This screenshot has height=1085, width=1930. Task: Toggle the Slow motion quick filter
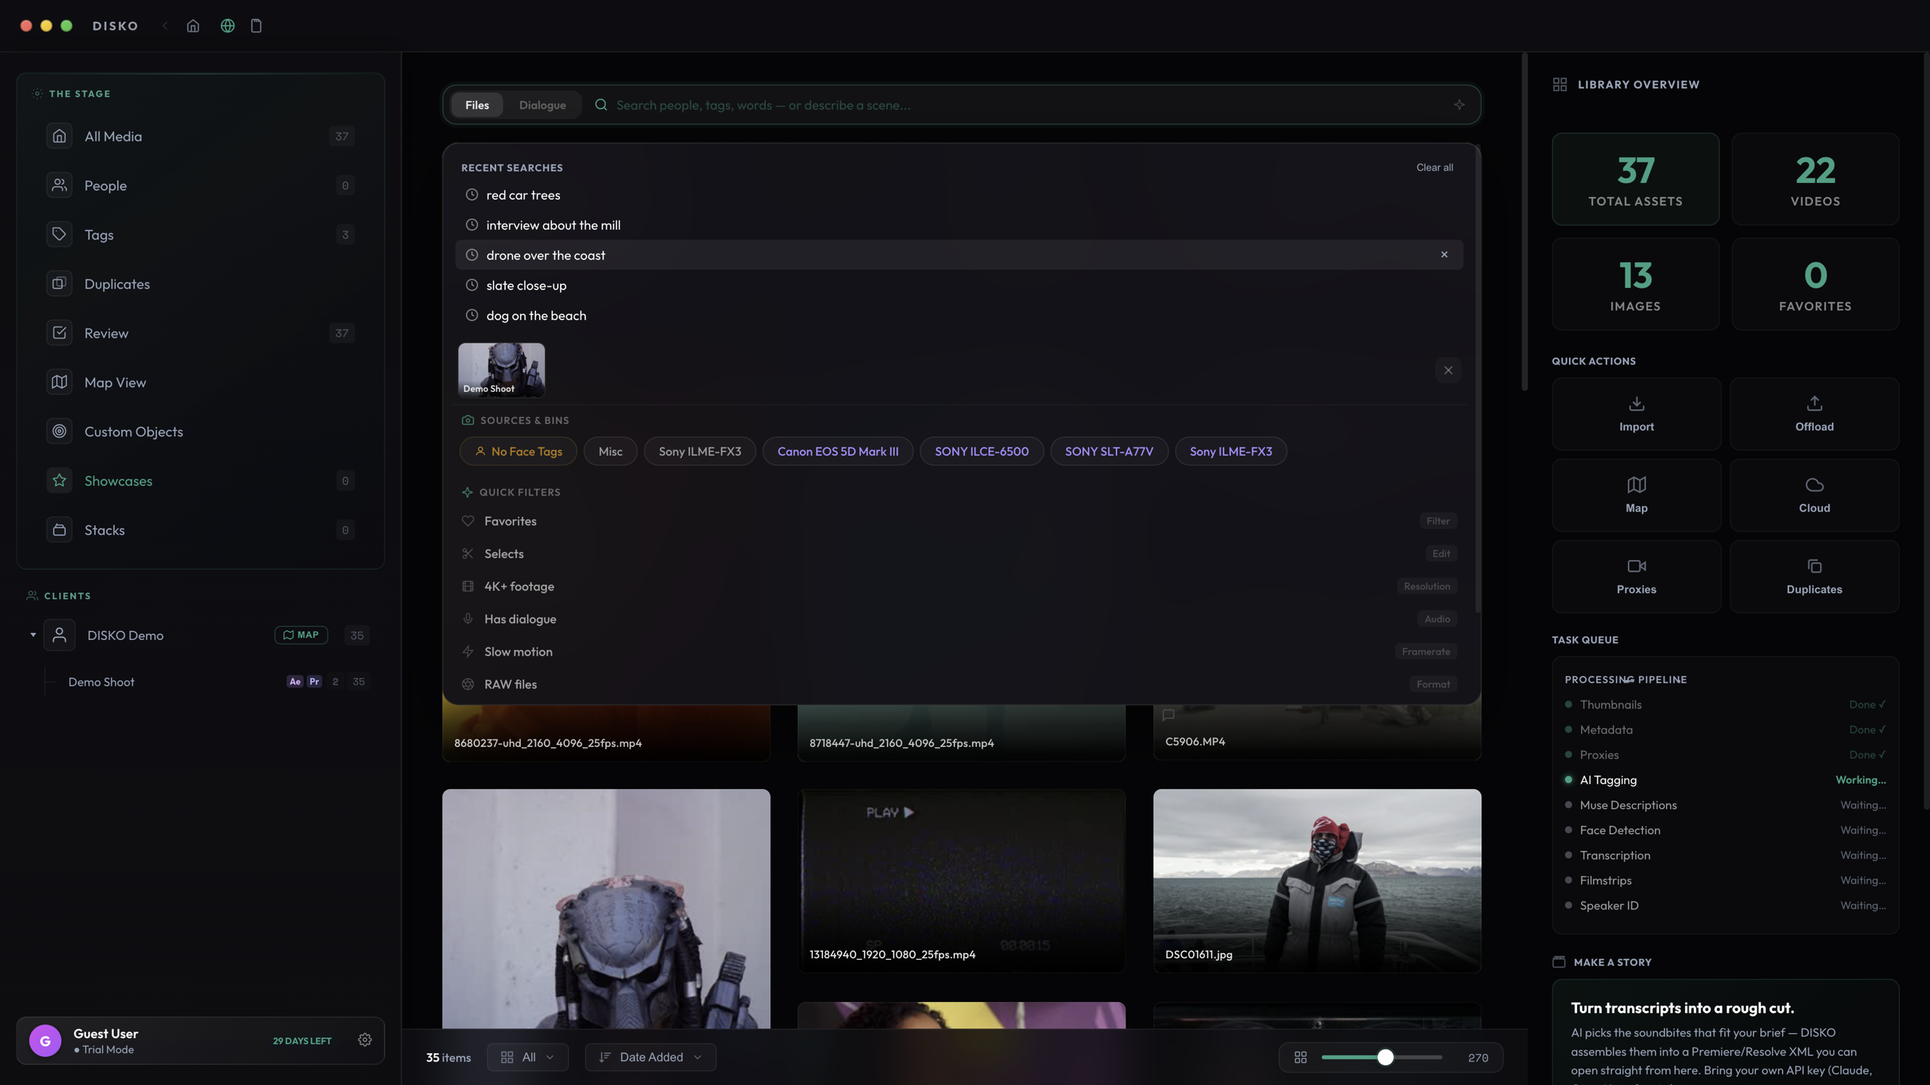click(x=959, y=652)
